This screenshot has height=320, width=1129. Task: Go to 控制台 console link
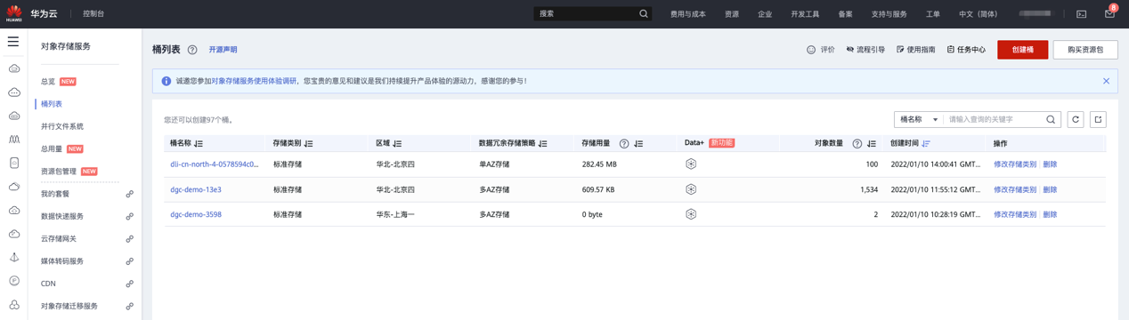tap(93, 14)
